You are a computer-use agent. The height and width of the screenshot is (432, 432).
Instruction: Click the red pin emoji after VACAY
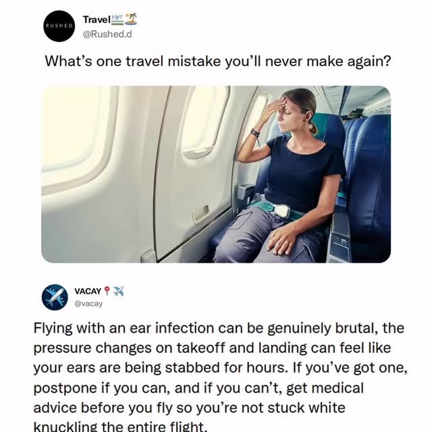coord(107,291)
